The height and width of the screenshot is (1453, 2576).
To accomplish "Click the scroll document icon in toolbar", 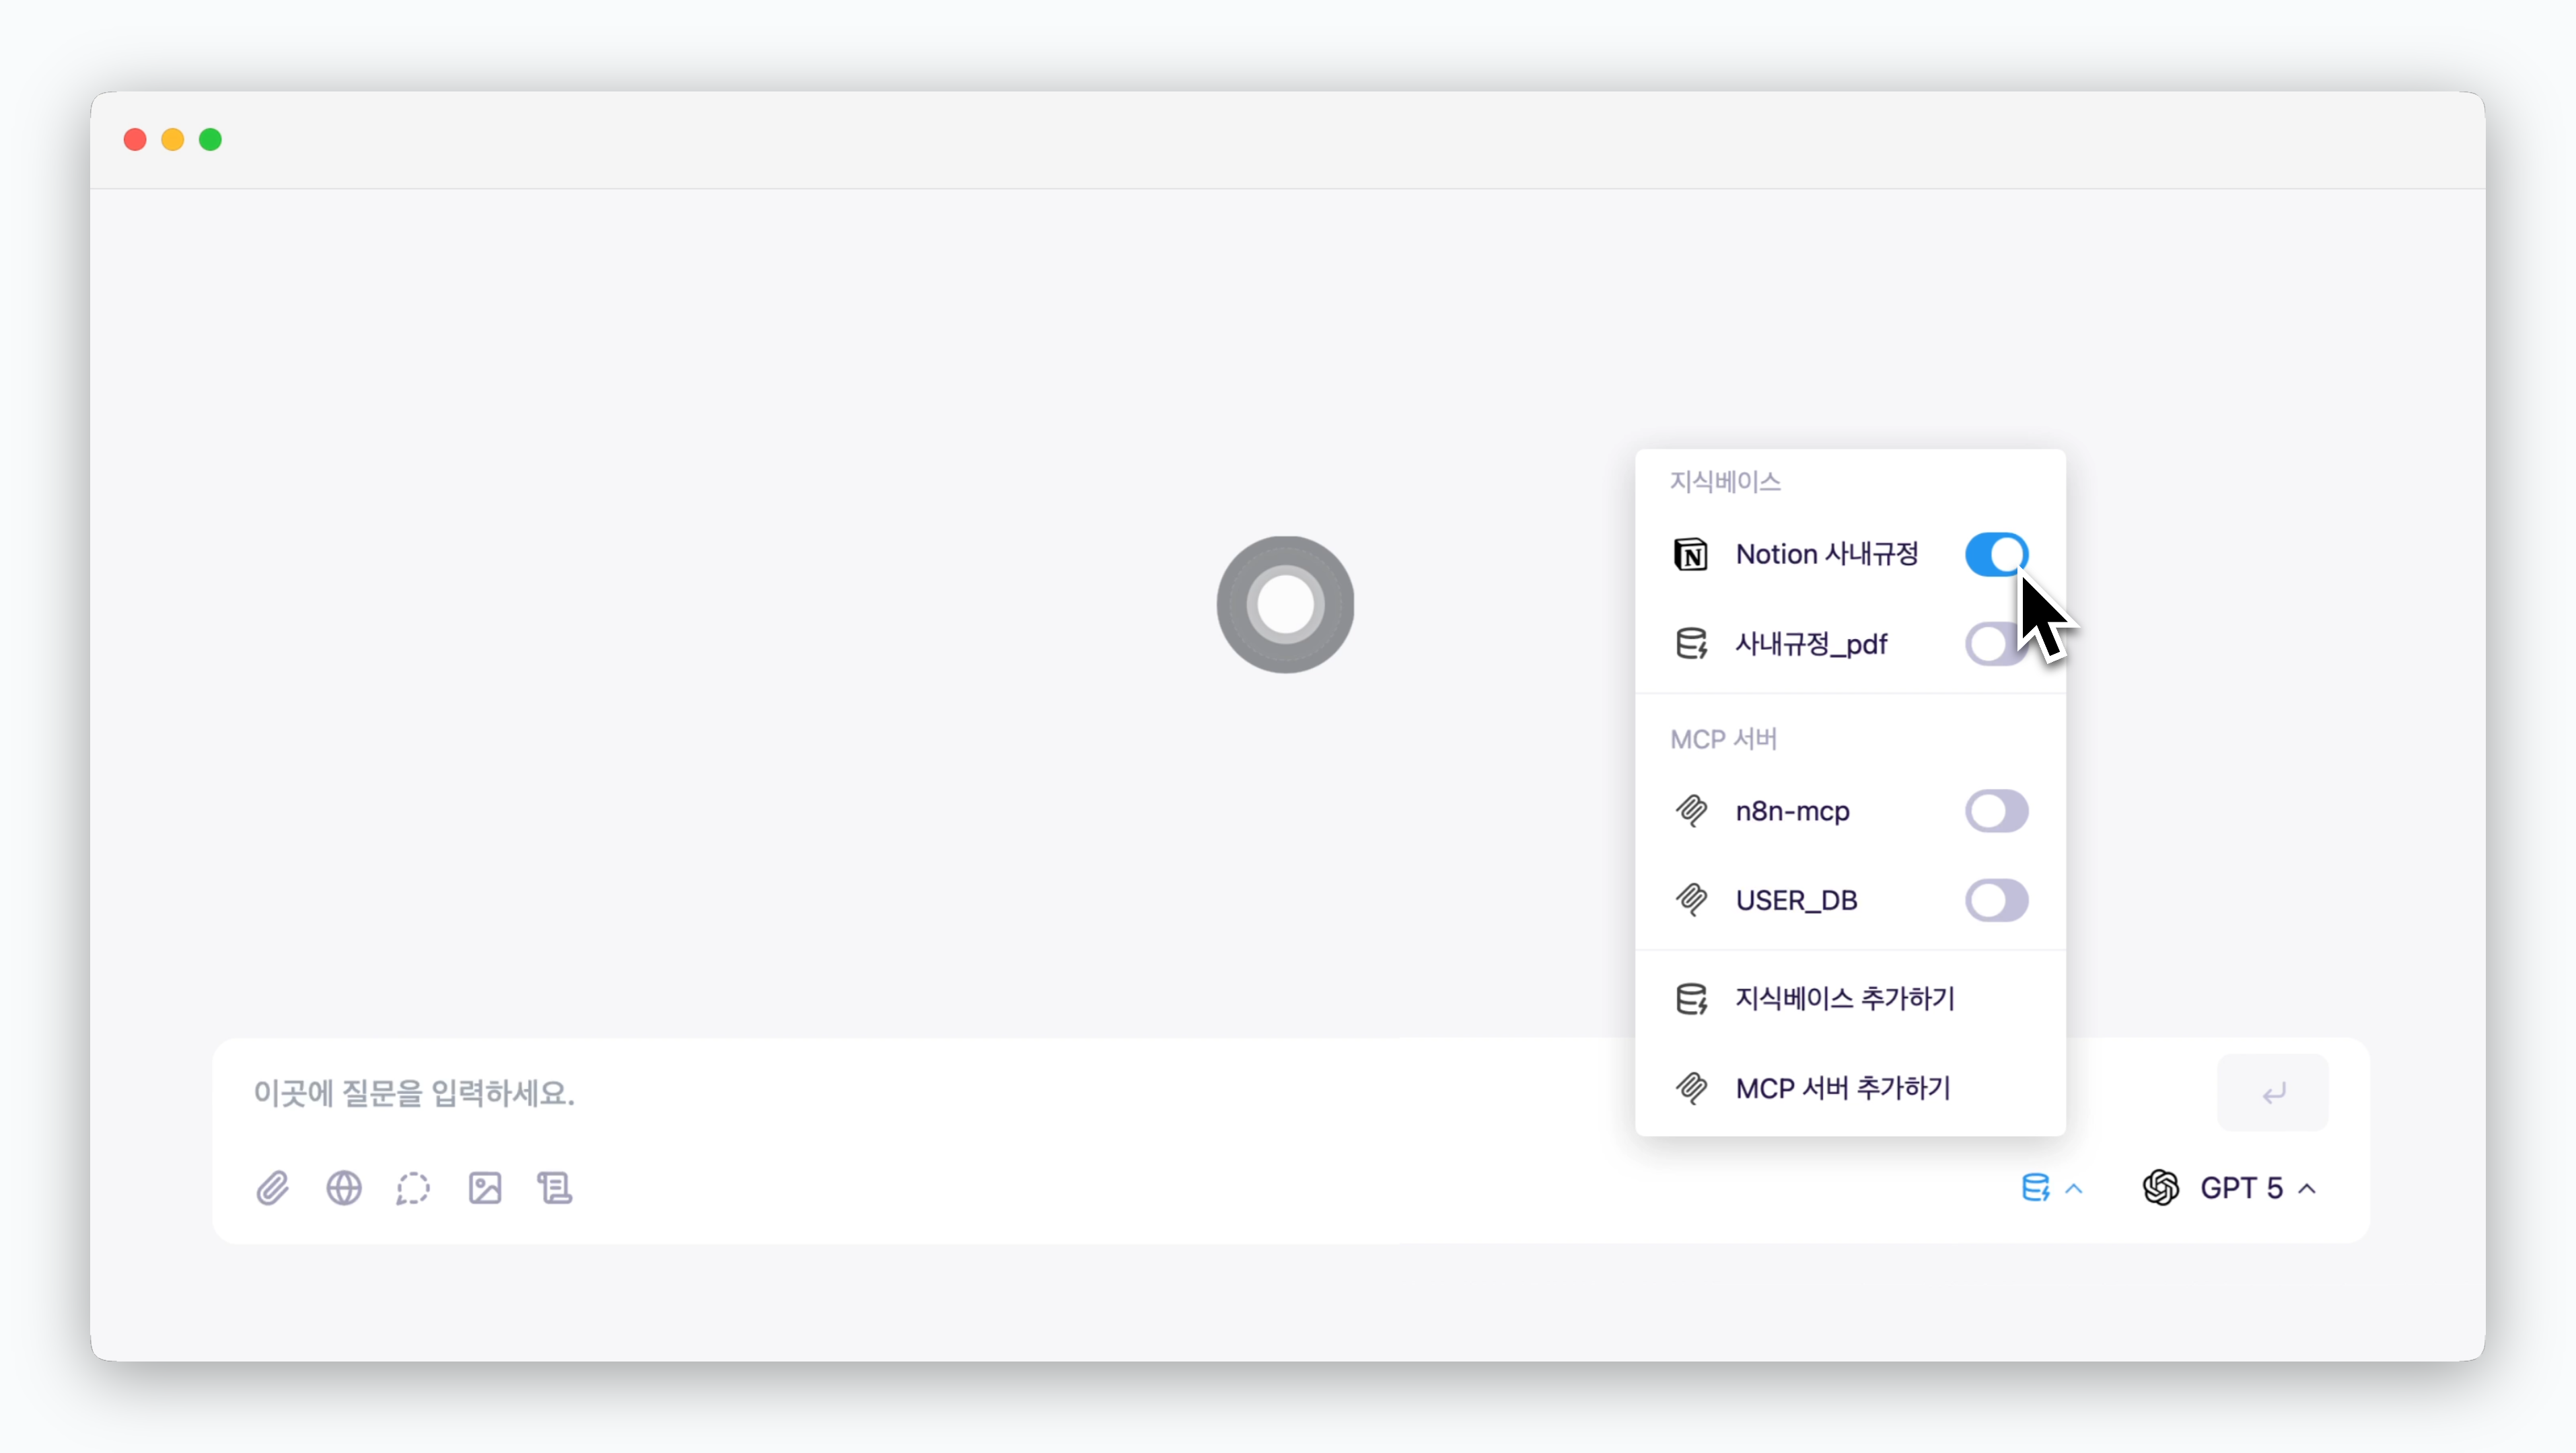I will pos(555,1188).
